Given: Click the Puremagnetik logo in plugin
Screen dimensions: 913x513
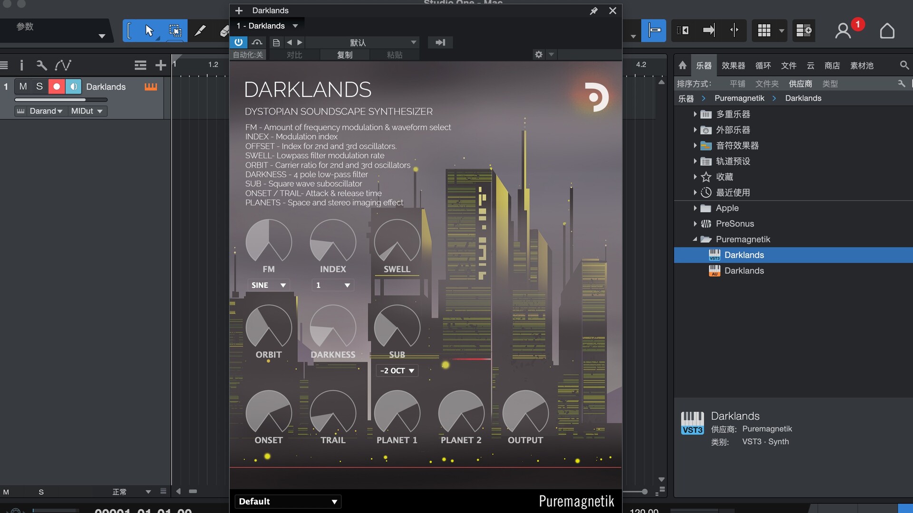Looking at the screenshot, I should [x=596, y=97].
